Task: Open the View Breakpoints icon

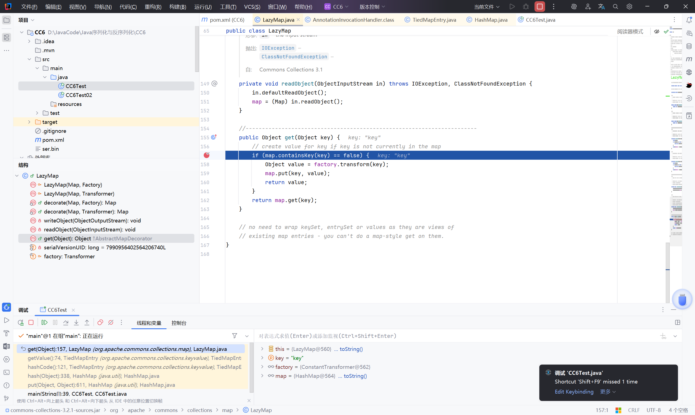Action: click(100, 323)
